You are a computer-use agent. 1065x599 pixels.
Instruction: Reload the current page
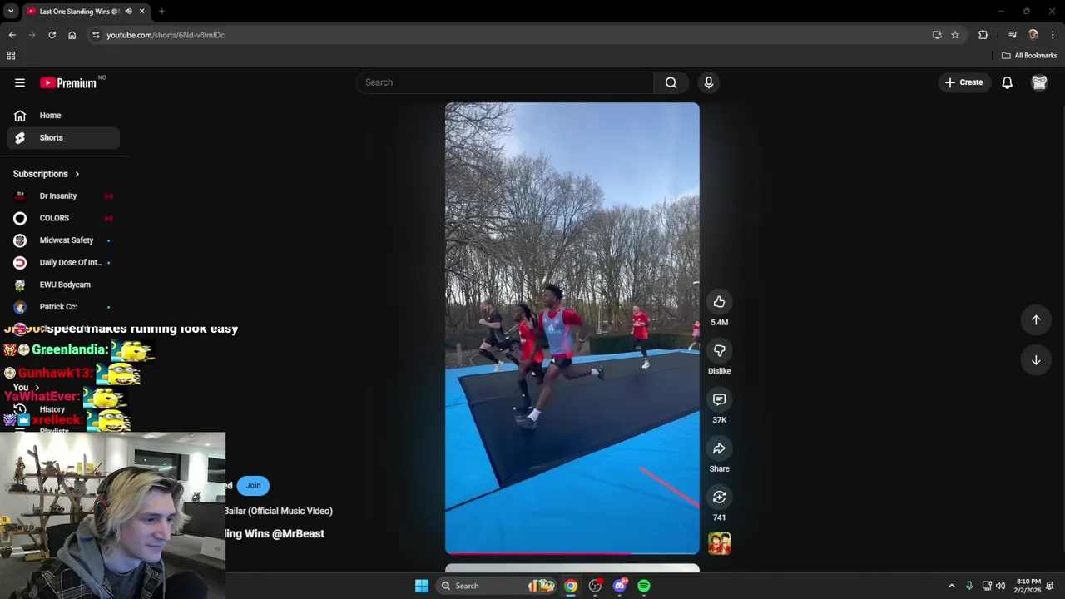[52, 35]
